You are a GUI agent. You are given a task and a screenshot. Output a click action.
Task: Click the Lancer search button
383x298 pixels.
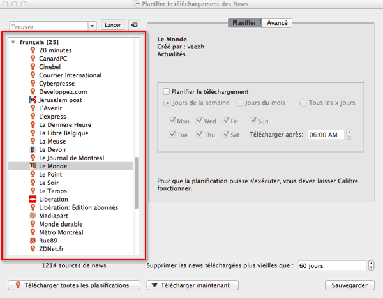[x=112, y=25]
